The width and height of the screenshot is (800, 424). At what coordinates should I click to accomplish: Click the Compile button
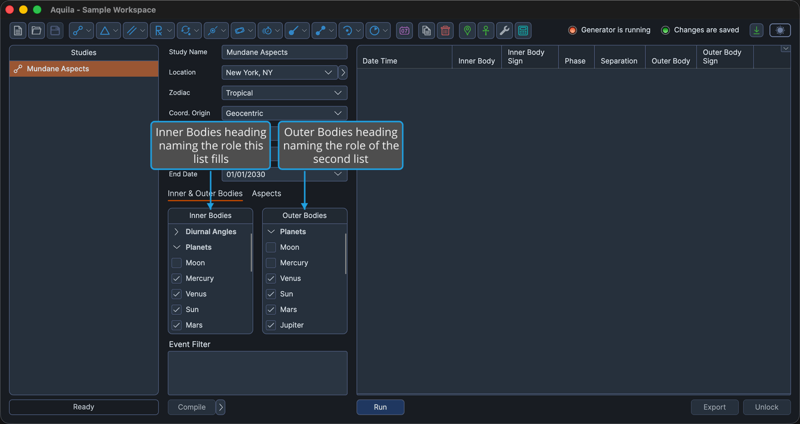click(x=192, y=407)
